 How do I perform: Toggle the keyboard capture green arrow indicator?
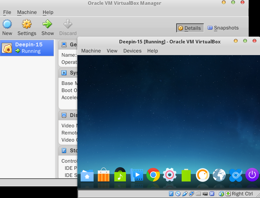click(x=228, y=194)
